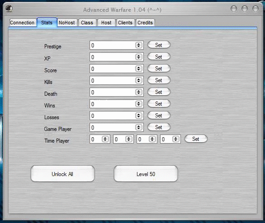The height and width of the screenshot is (223, 265).
Task: Click the Death value field
Action: pos(117,92)
